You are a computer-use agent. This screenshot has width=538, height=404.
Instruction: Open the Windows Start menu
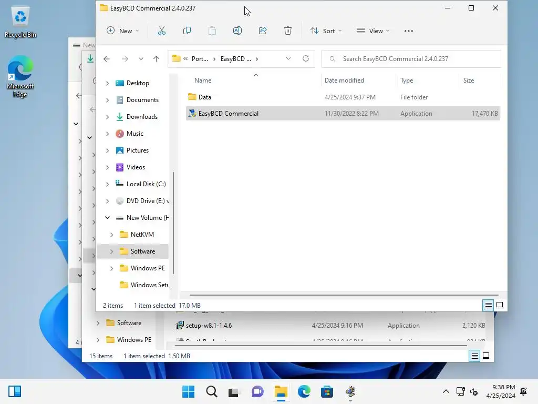[x=188, y=391]
